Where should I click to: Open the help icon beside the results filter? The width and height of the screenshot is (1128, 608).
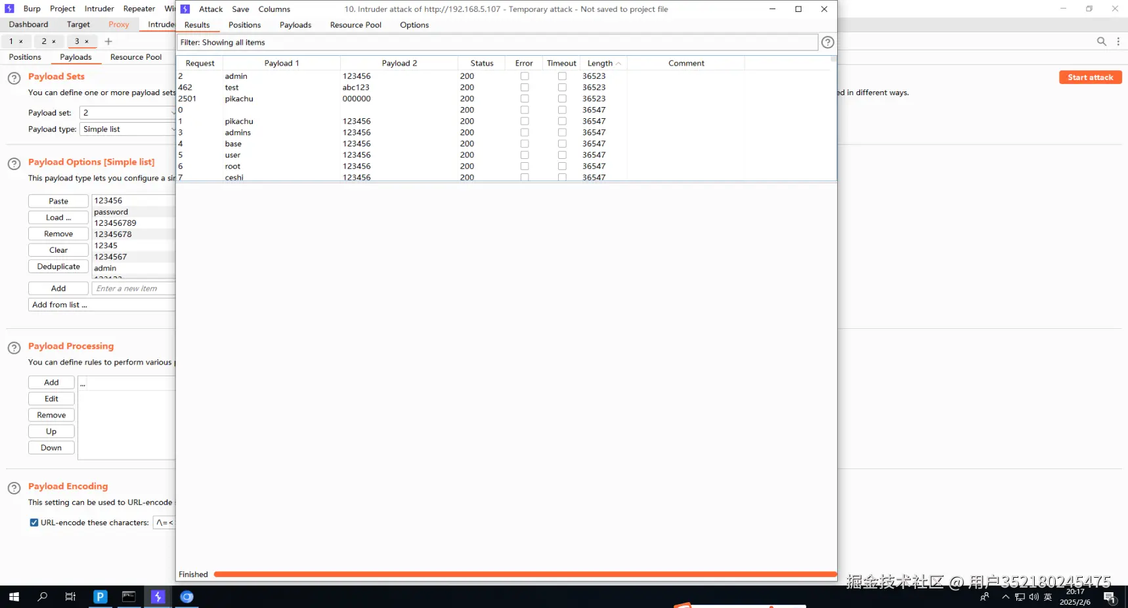tap(827, 42)
